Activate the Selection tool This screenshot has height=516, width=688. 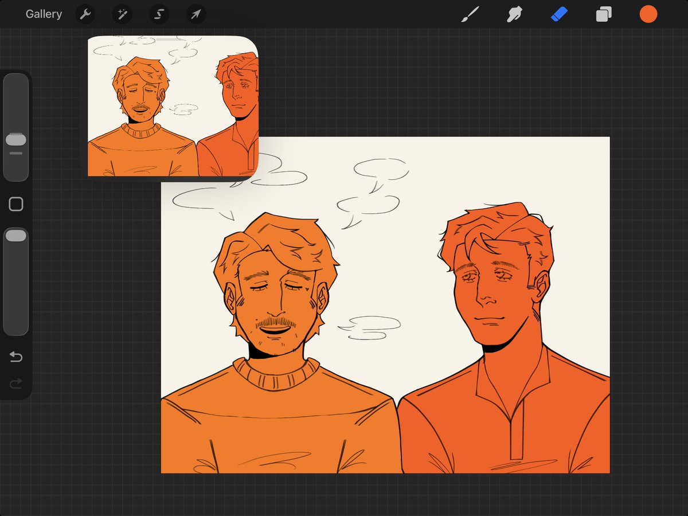coord(159,14)
